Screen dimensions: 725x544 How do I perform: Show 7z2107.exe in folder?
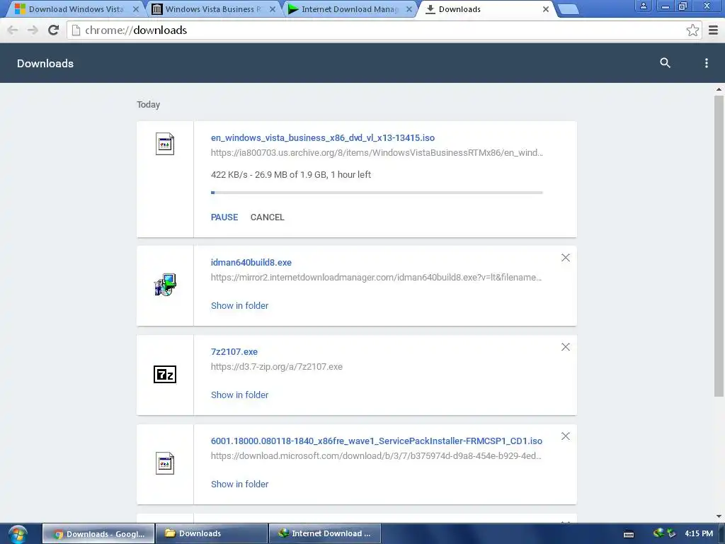(x=239, y=395)
